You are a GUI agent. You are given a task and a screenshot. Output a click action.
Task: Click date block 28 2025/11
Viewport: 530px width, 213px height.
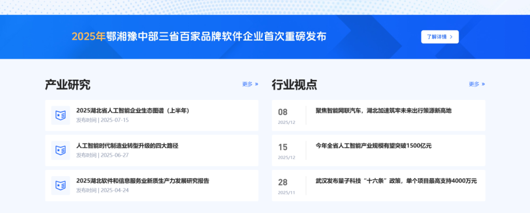coord(286,186)
